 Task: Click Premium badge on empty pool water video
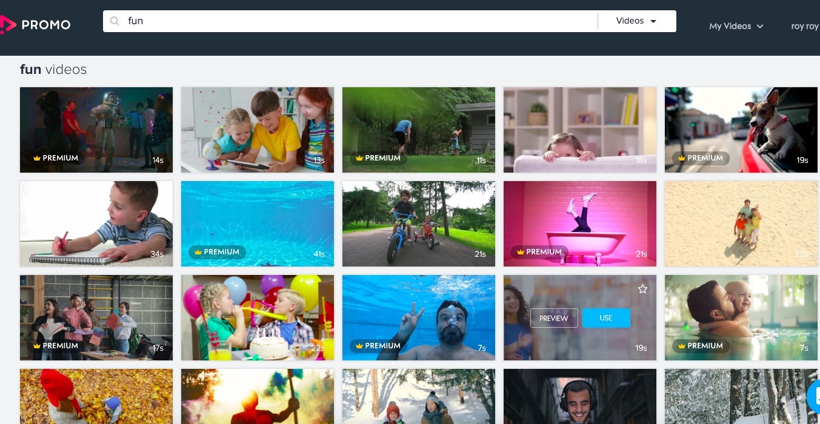tap(217, 252)
